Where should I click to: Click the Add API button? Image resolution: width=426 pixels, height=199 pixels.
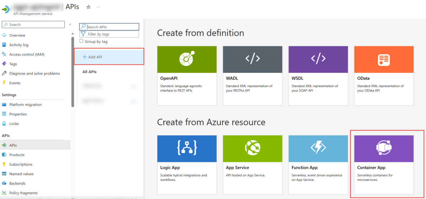[x=92, y=57]
